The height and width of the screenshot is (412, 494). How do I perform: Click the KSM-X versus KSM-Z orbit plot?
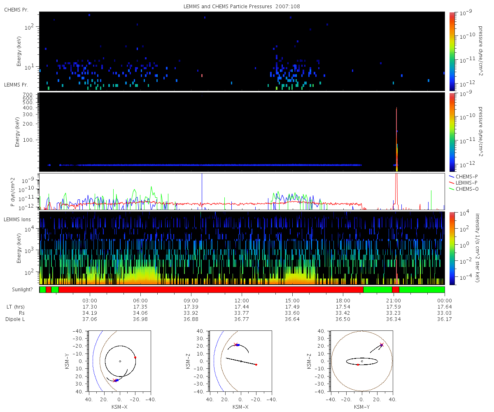click(240, 361)
